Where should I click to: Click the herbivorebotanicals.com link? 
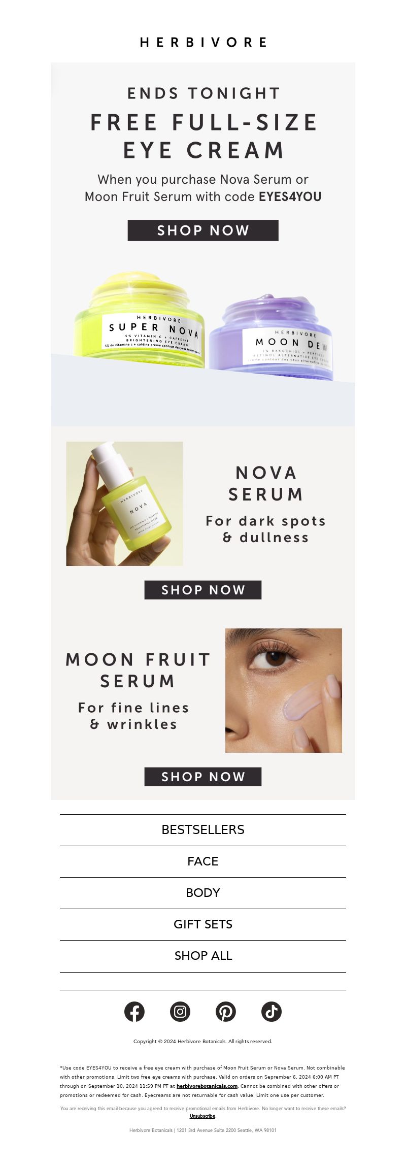[x=207, y=1086]
